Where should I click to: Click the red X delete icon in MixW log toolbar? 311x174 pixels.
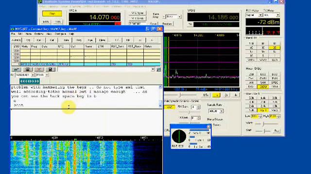39,69
